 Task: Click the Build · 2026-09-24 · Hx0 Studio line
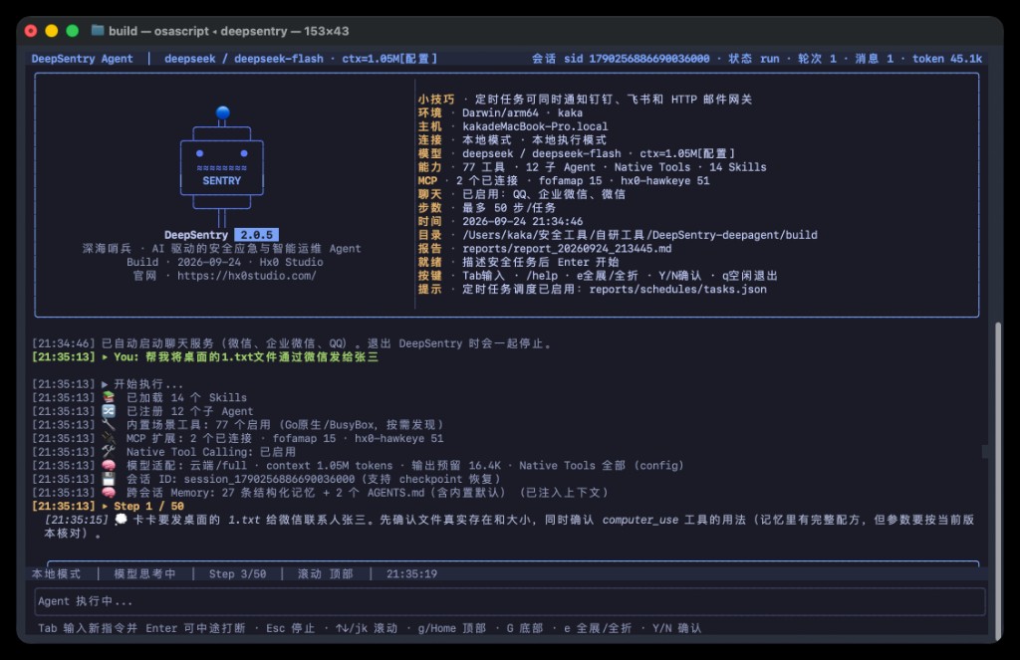[224, 262]
